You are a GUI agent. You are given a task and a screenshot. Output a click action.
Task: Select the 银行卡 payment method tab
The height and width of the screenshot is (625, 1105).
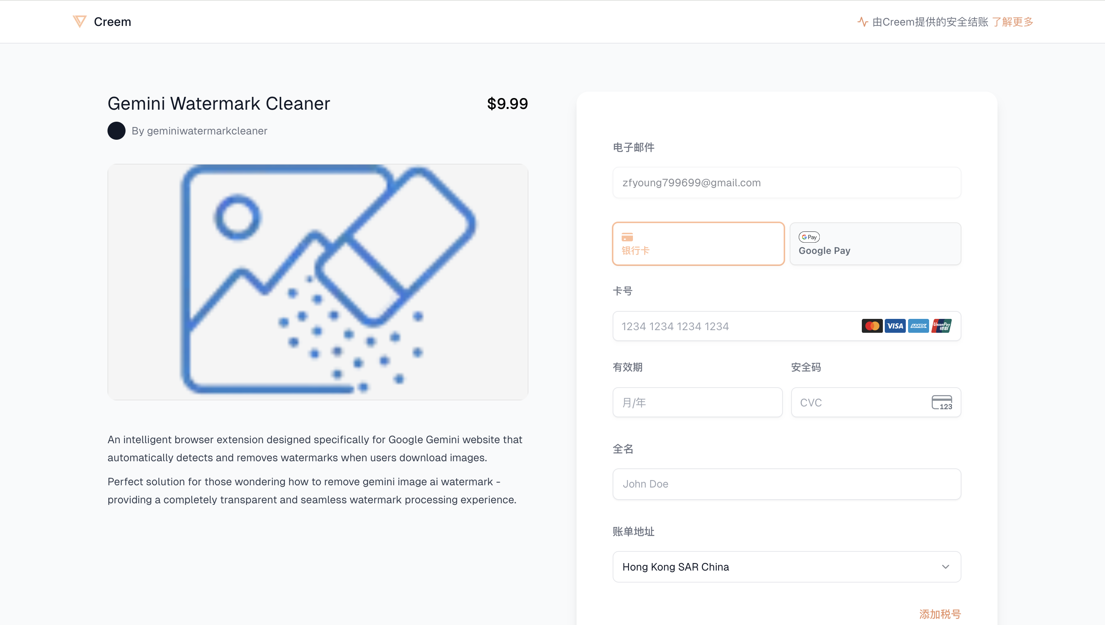(x=698, y=244)
